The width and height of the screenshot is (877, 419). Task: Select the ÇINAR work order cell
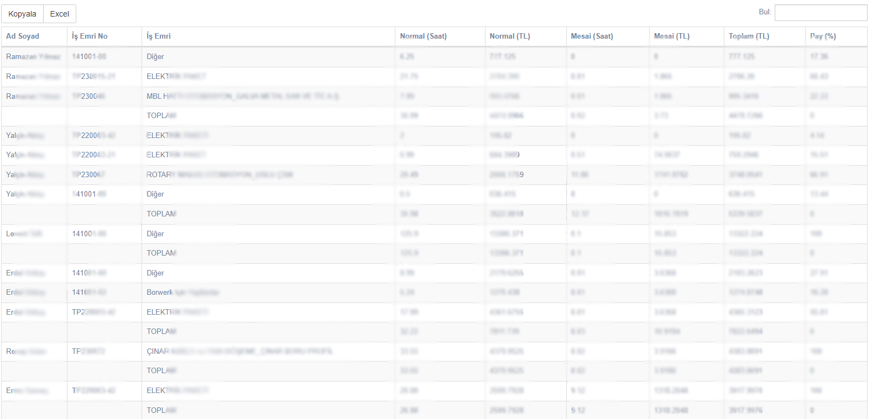tap(239, 351)
